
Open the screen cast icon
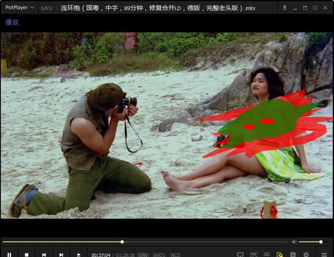(240, 254)
